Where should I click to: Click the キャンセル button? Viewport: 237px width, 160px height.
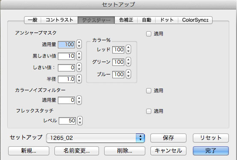[x=168, y=151]
